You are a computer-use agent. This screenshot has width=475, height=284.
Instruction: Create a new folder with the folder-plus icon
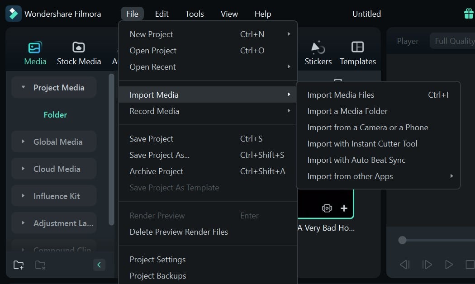coord(19,265)
